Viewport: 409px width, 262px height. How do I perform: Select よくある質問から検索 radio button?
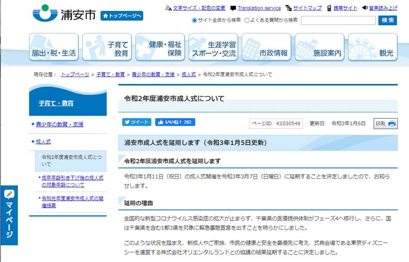click(x=247, y=20)
